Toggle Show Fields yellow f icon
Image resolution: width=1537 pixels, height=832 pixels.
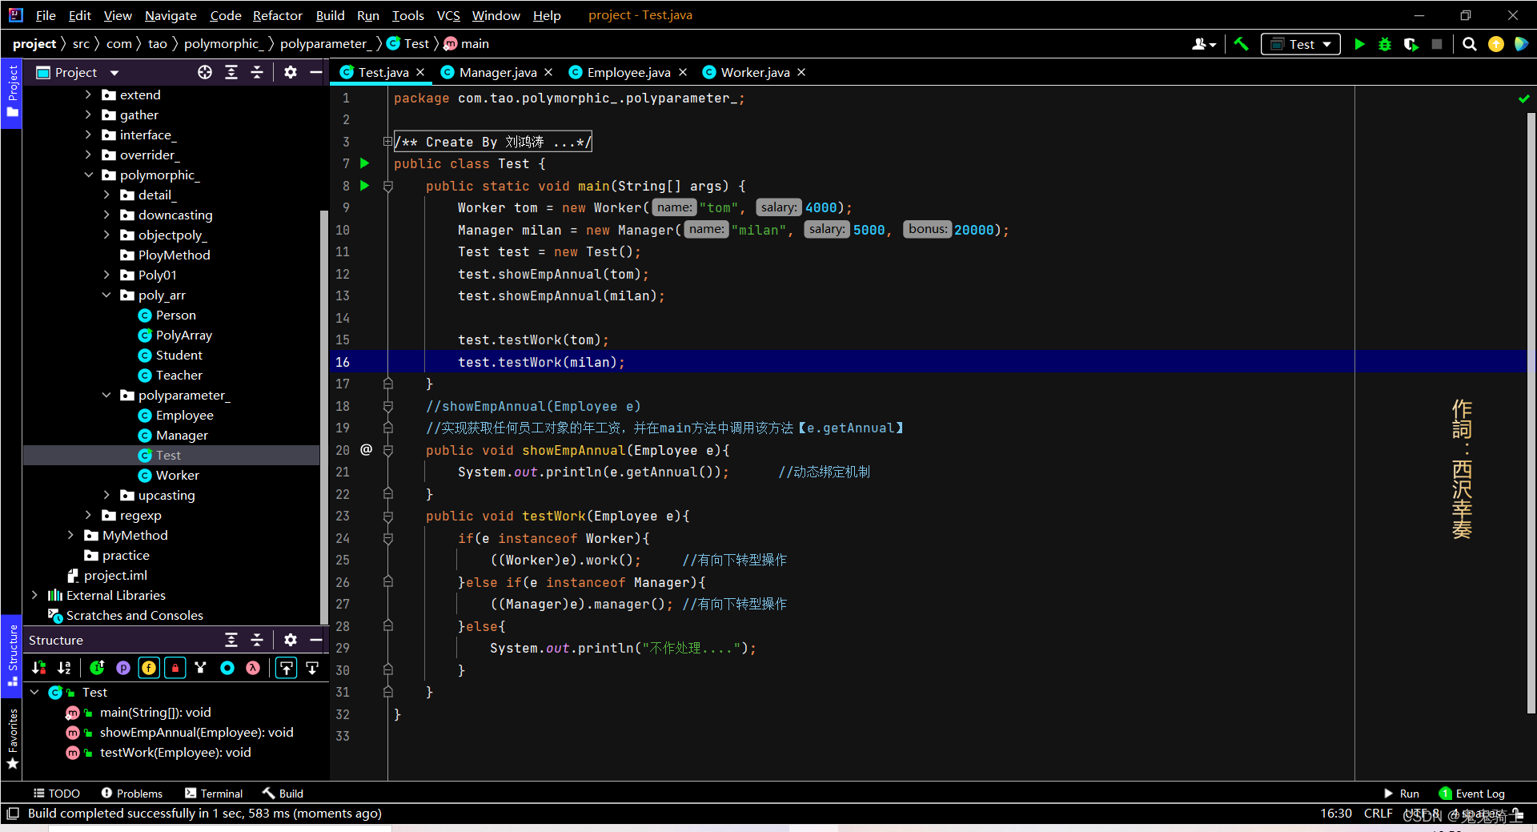[x=149, y=668]
